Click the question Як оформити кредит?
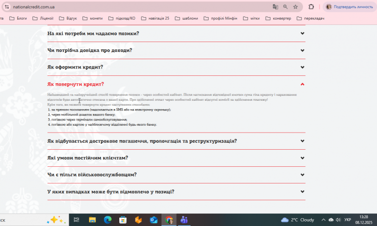377x226 pixels. 75,67
